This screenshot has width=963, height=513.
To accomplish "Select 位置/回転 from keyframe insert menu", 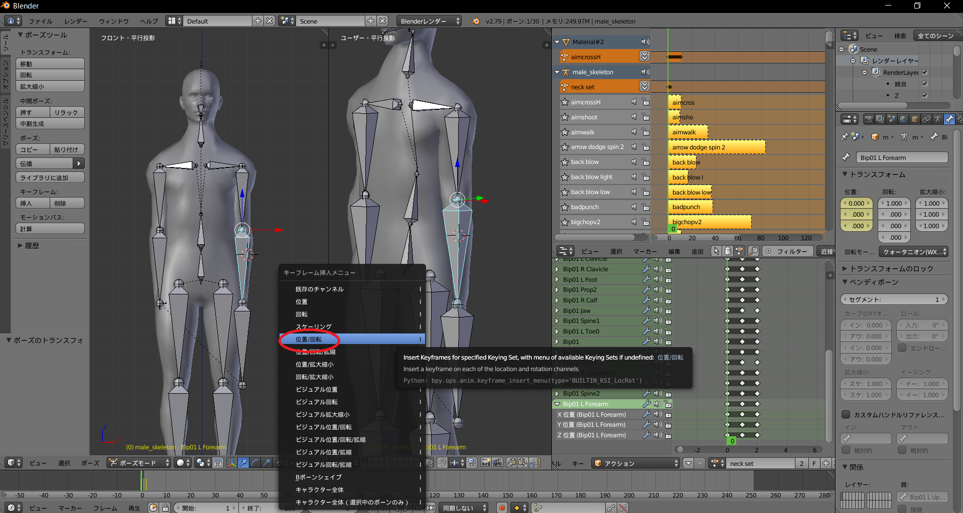I will [x=309, y=339].
